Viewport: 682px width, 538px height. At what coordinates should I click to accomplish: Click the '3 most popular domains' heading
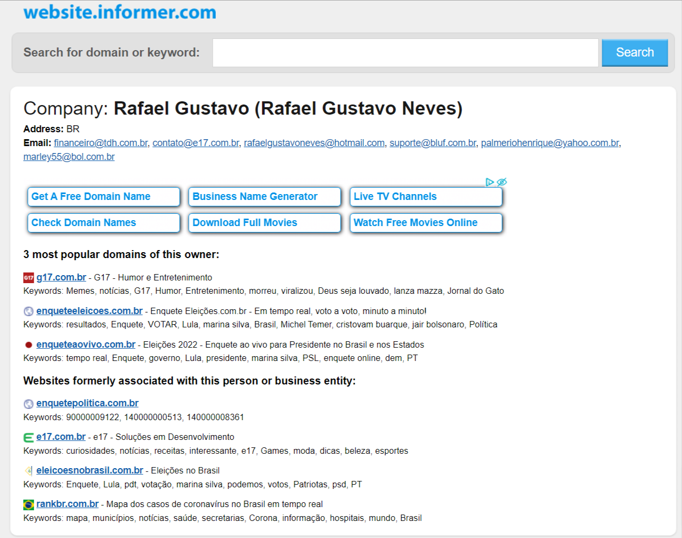pyautogui.click(x=121, y=254)
